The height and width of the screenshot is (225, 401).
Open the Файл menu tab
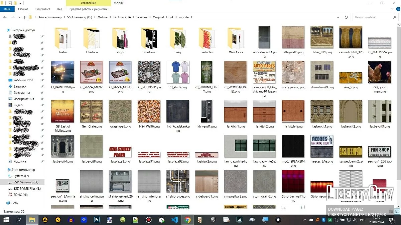click(x=7, y=9)
